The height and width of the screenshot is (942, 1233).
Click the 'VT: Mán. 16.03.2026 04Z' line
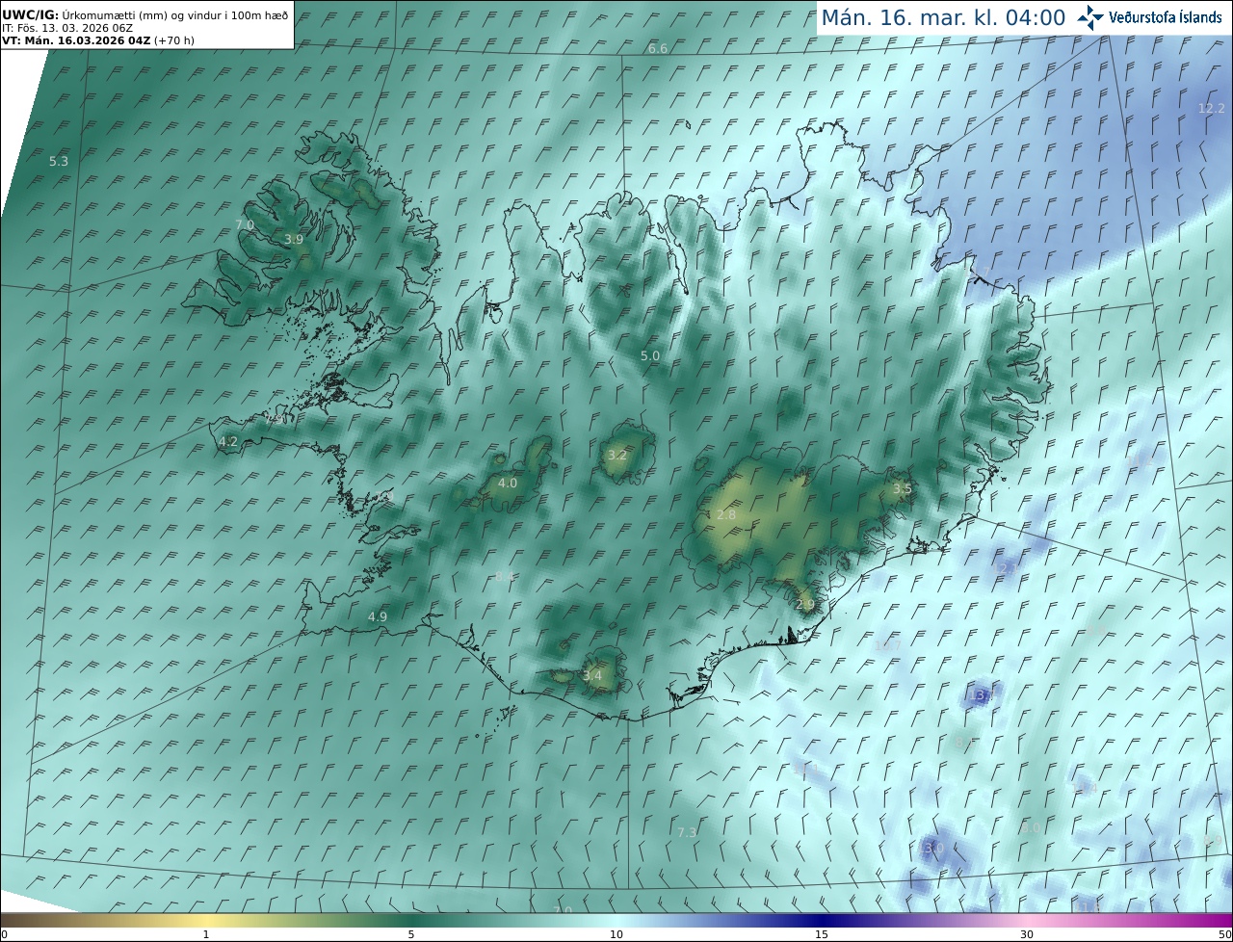point(98,40)
